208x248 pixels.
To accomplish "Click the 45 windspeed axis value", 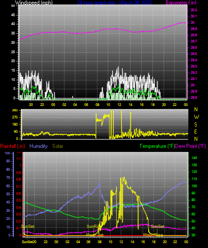I will coord(13,15).
